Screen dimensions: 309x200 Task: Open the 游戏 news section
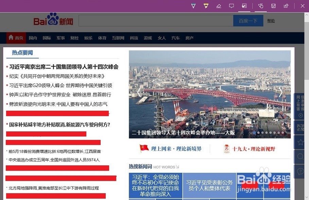tap(148, 38)
